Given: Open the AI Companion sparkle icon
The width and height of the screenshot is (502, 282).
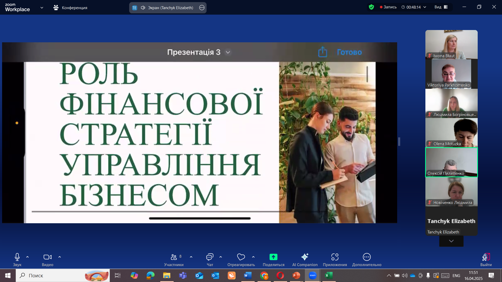Looking at the screenshot, I should coord(305,257).
